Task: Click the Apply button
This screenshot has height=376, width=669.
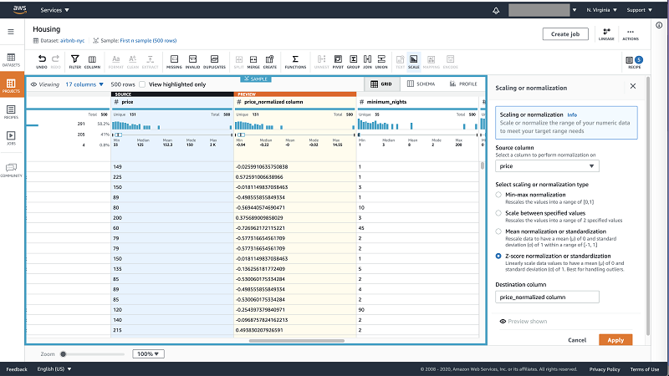Action: pos(615,340)
